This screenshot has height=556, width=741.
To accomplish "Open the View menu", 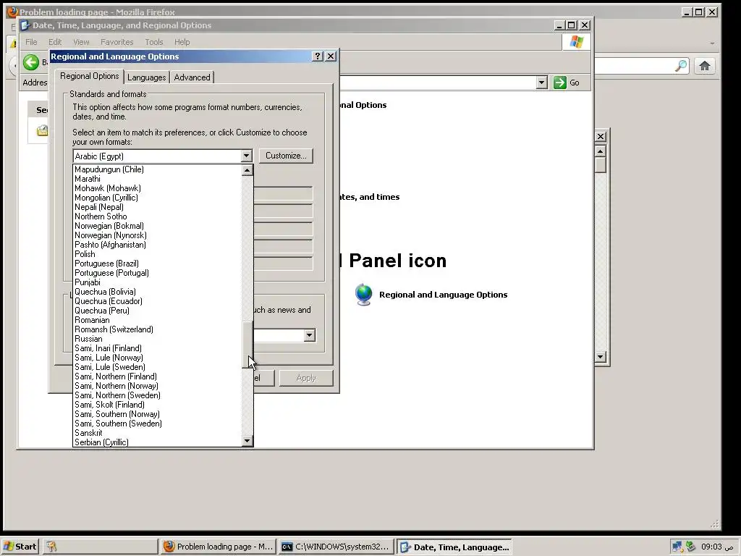I will pos(81,42).
